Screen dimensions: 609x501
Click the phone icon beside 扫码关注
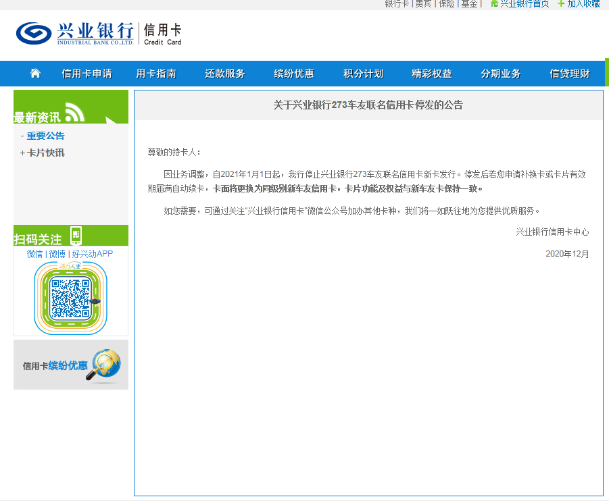click(76, 235)
